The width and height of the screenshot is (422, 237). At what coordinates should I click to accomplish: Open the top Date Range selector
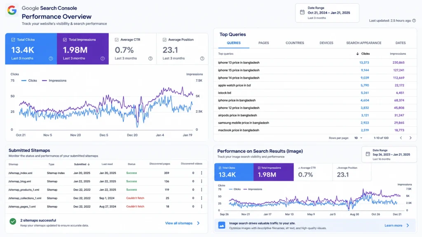pyautogui.click(x=327, y=13)
